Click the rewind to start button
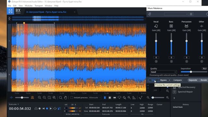 pyautogui.click(x=43, y=109)
